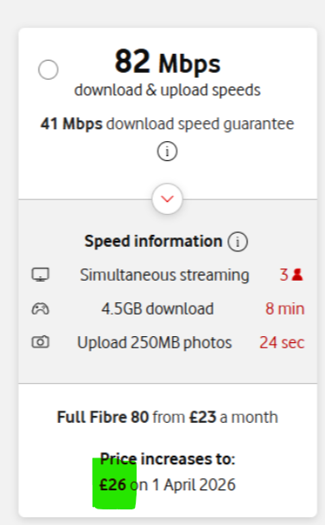Open the download speed guarantee info icon
325x525 pixels.
tap(167, 152)
